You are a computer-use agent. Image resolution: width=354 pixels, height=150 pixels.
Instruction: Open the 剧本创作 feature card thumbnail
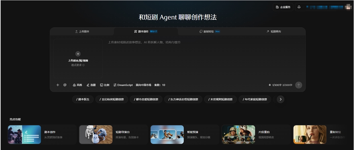click(x=24, y=135)
